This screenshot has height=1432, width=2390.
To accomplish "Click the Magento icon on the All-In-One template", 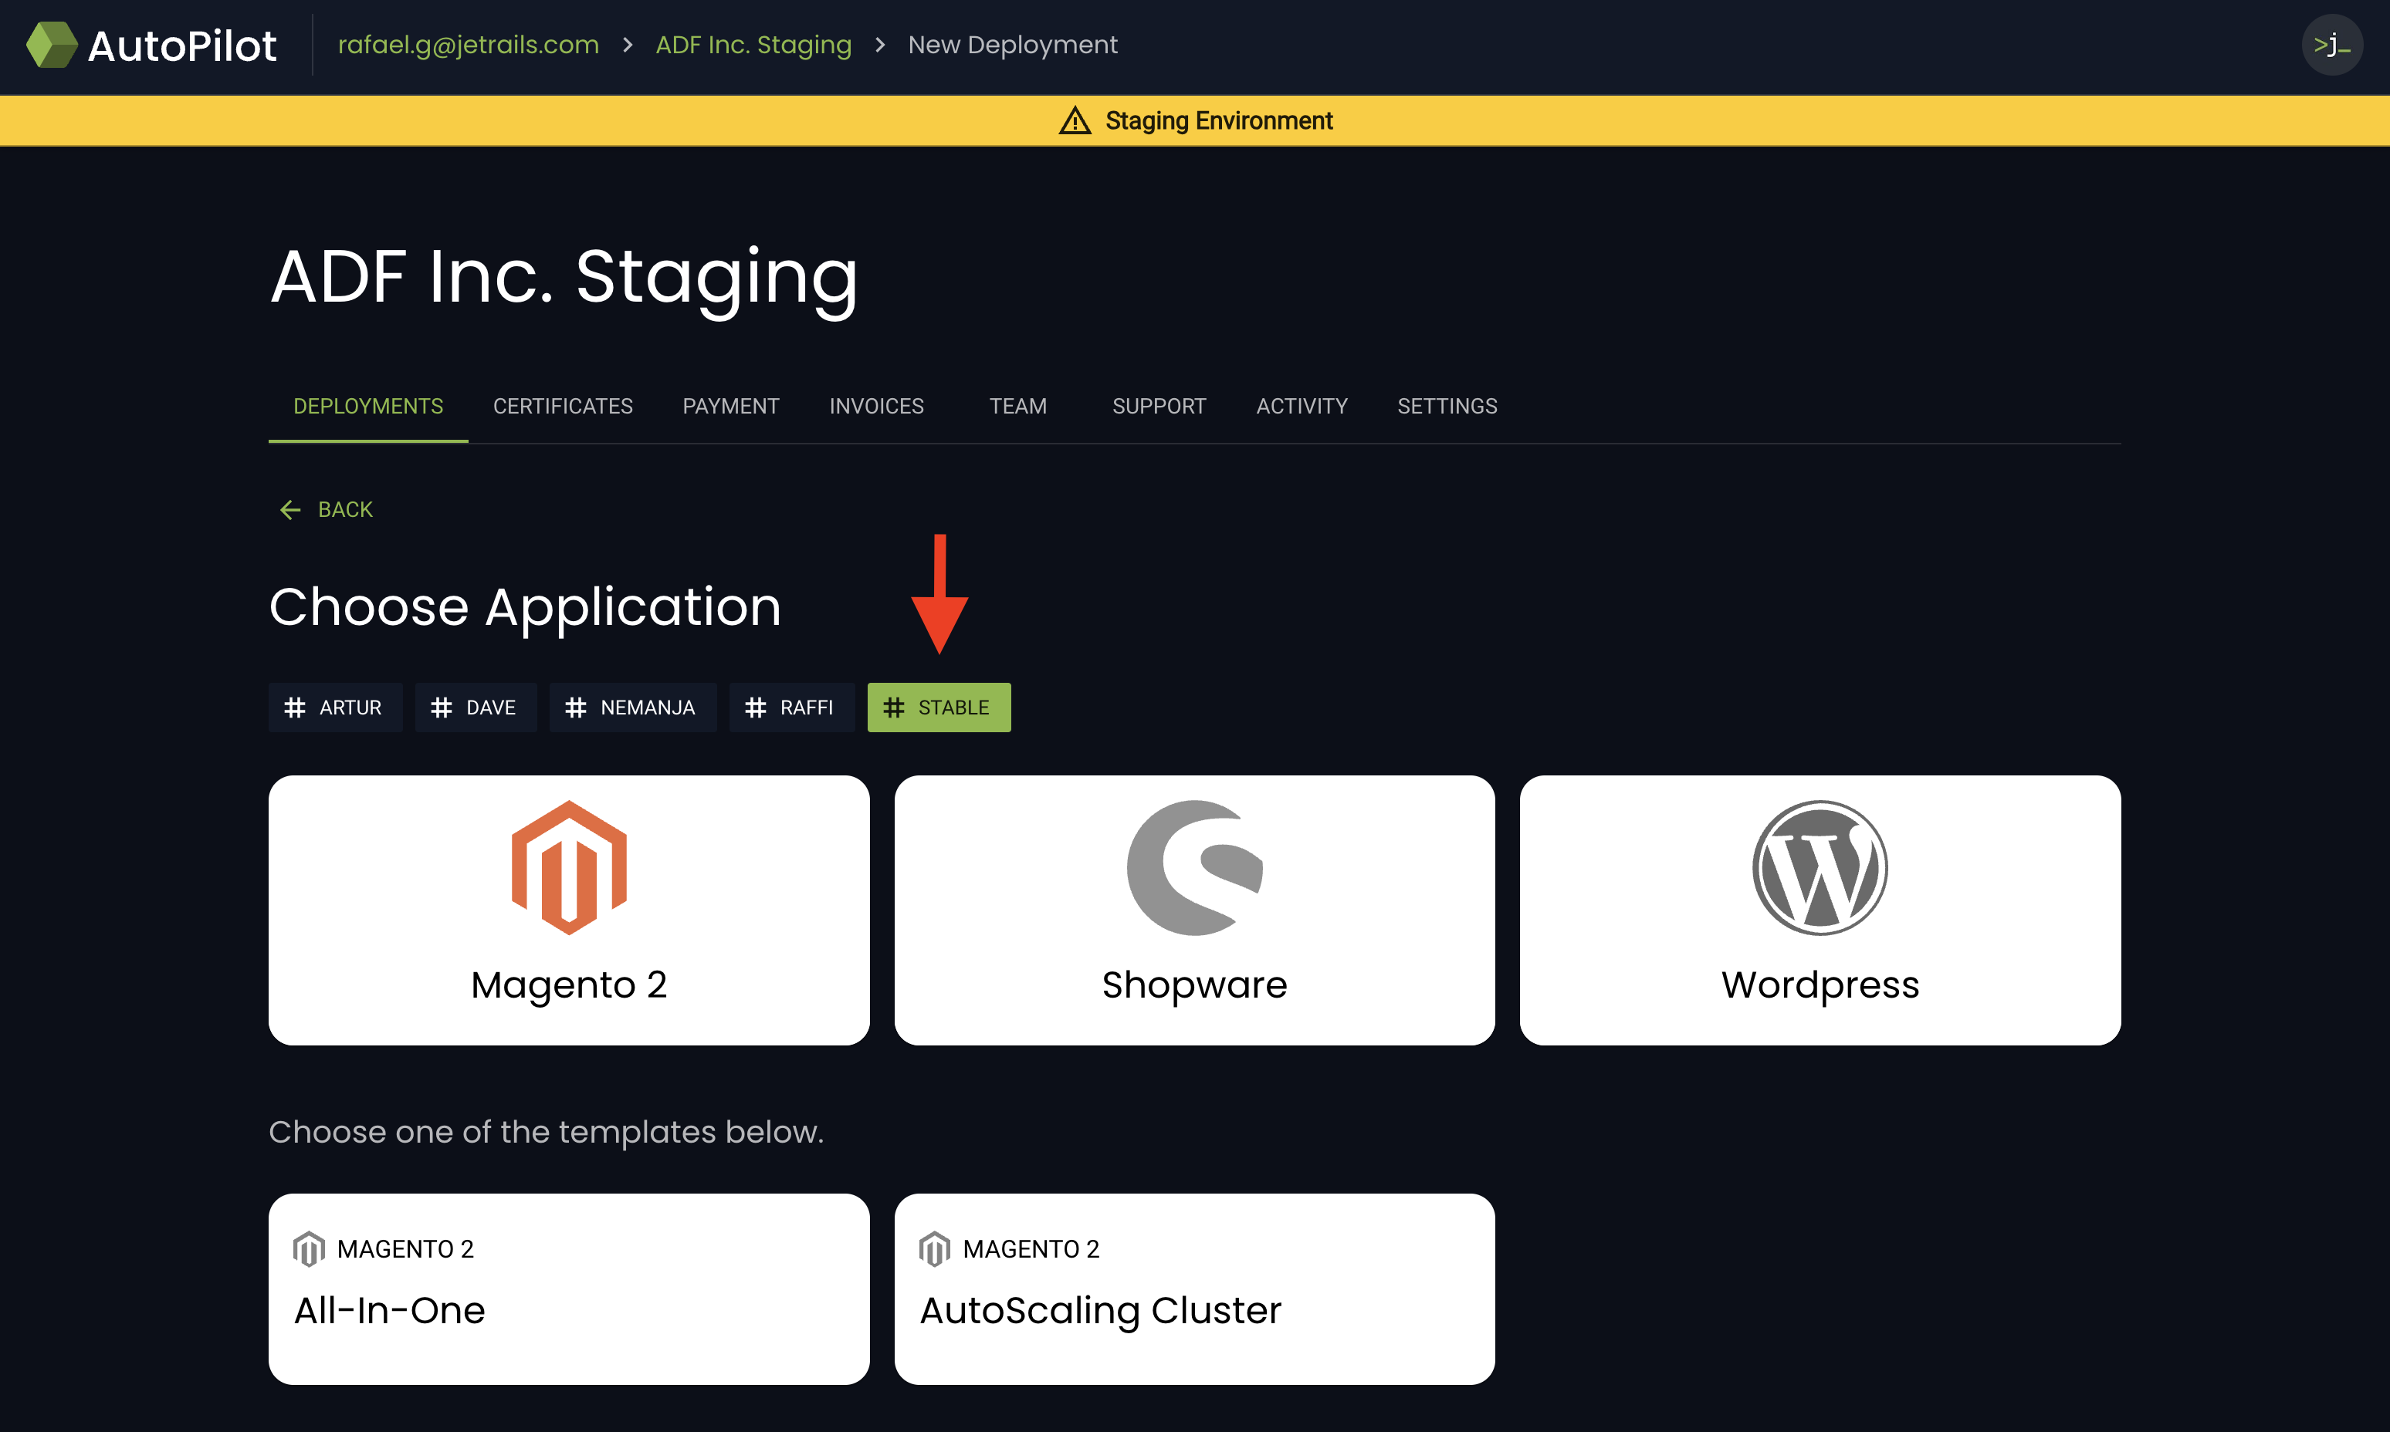I will coord(308,1248).
